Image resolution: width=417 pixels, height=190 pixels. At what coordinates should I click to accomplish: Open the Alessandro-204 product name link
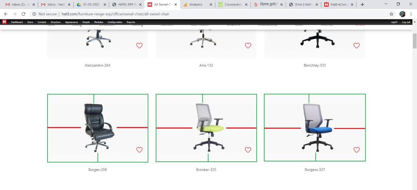coord(98,65)
